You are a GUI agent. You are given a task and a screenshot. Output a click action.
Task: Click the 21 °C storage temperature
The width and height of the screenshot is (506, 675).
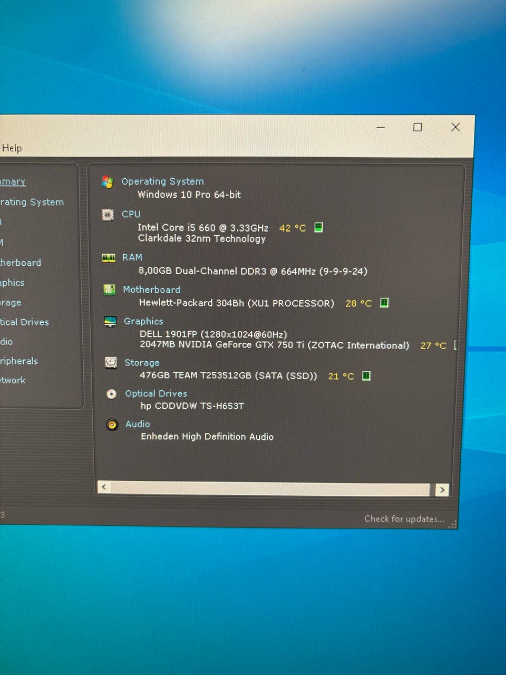click(x=341, y=376)
